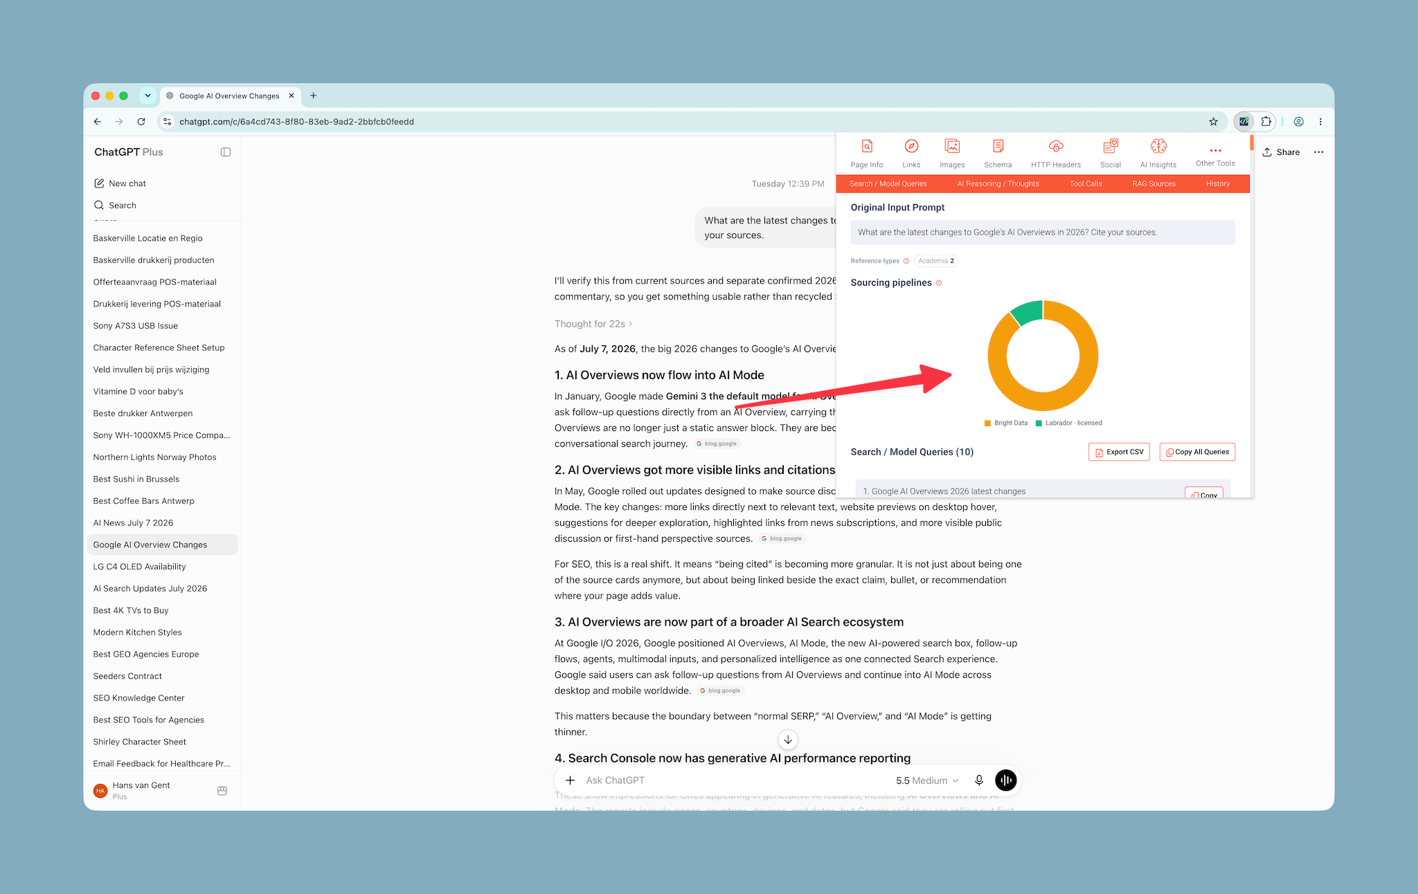Start voice dictation with the microphone
This screenshot has height=894, width=1418.
coord(978,781)
